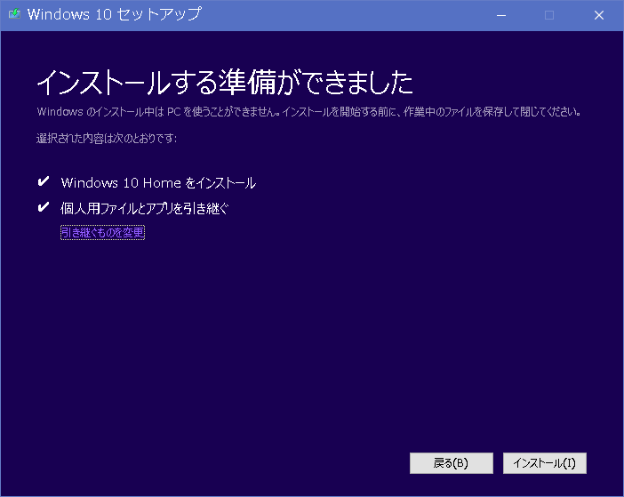Close the Windows 10 セットアップ window

click(x=599, y=15)
